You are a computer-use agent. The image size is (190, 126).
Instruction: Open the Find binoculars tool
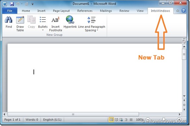tap(8, 22)
